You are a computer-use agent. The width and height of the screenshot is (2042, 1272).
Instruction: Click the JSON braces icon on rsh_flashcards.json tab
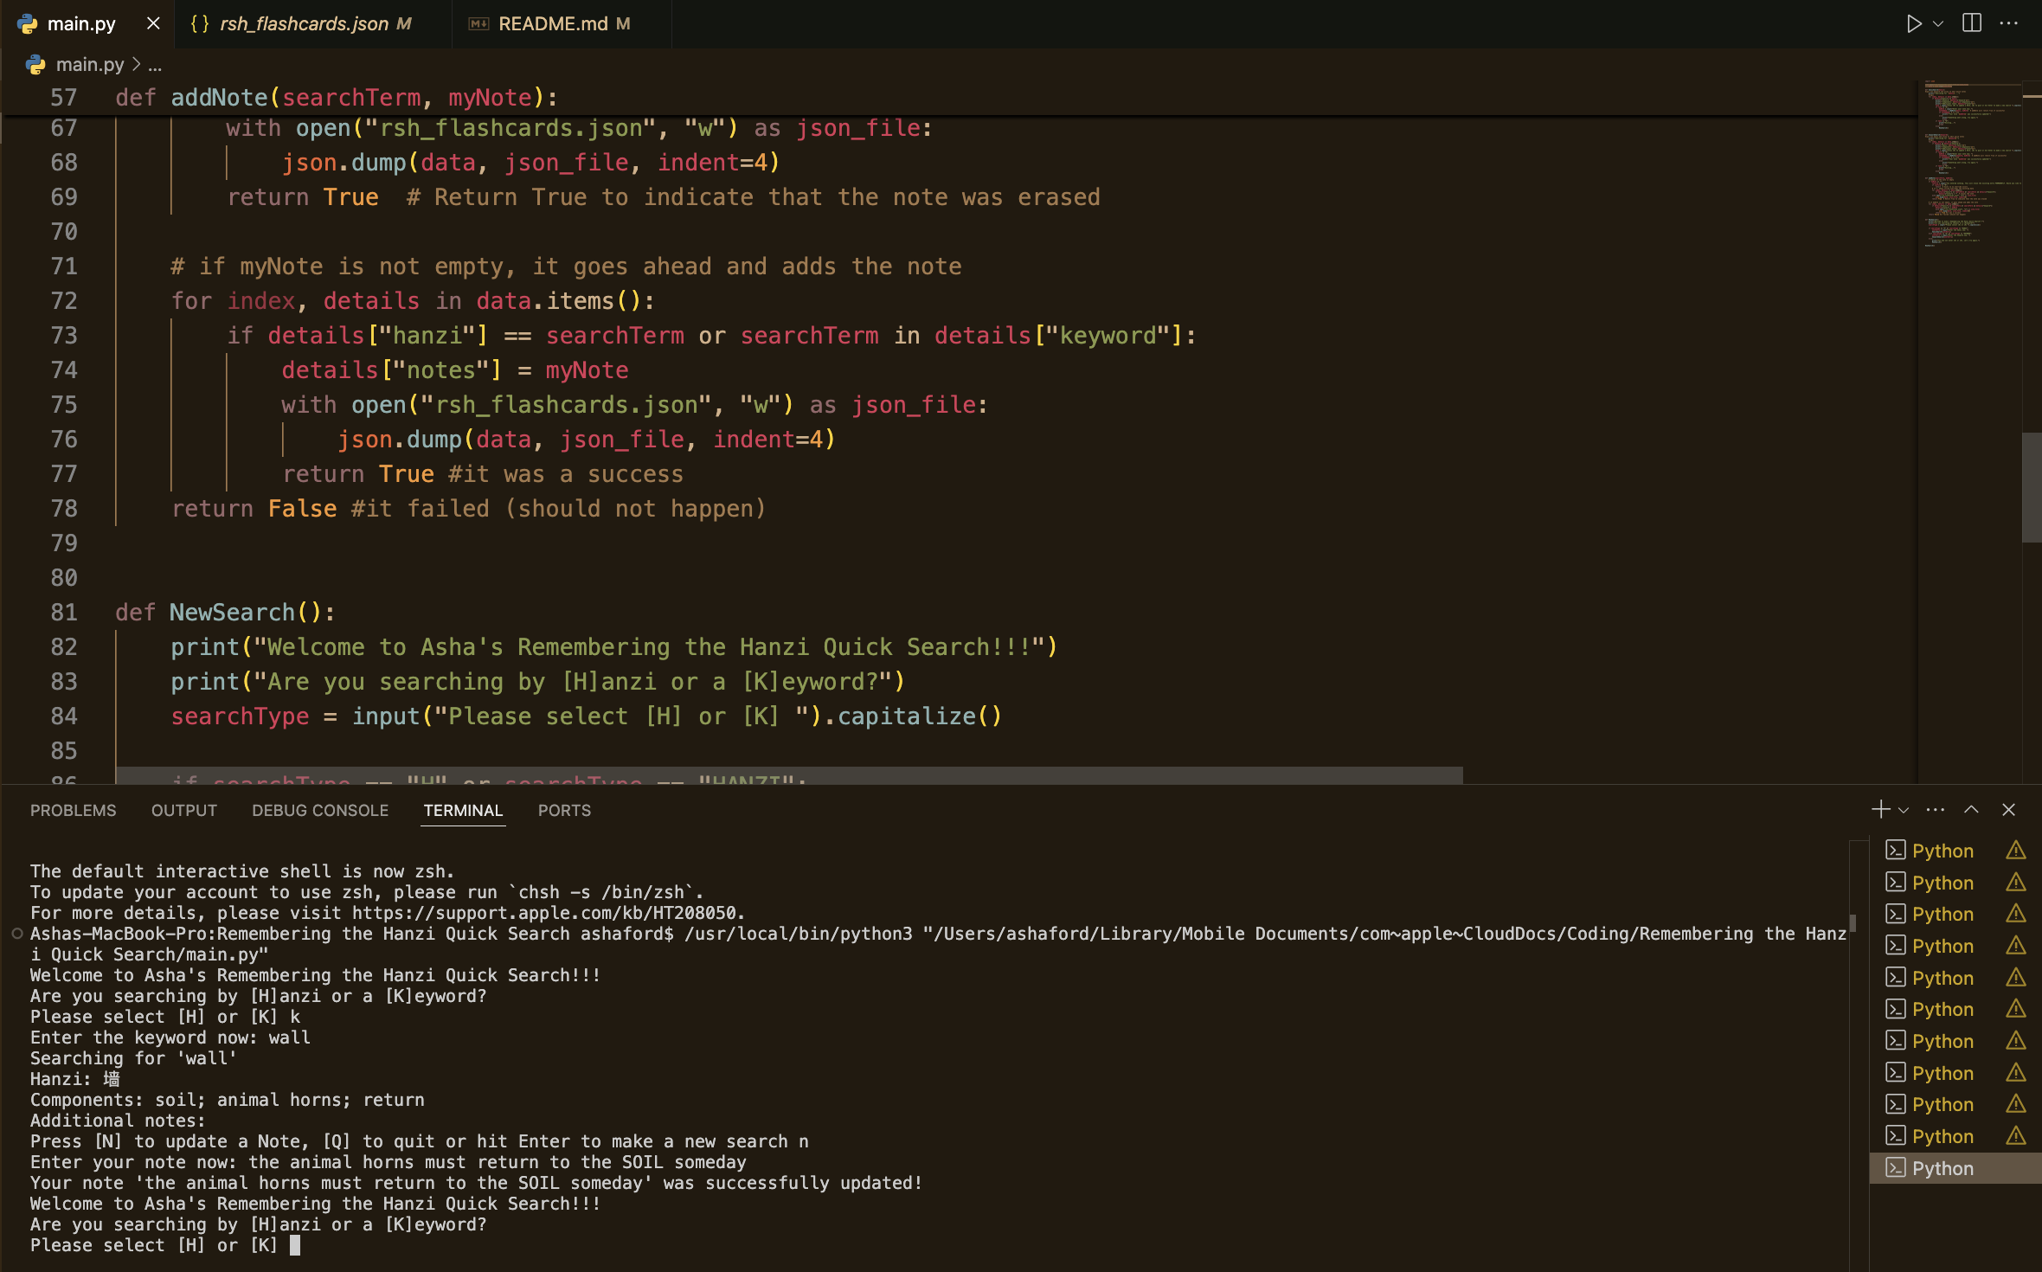[x=198, y=23]
